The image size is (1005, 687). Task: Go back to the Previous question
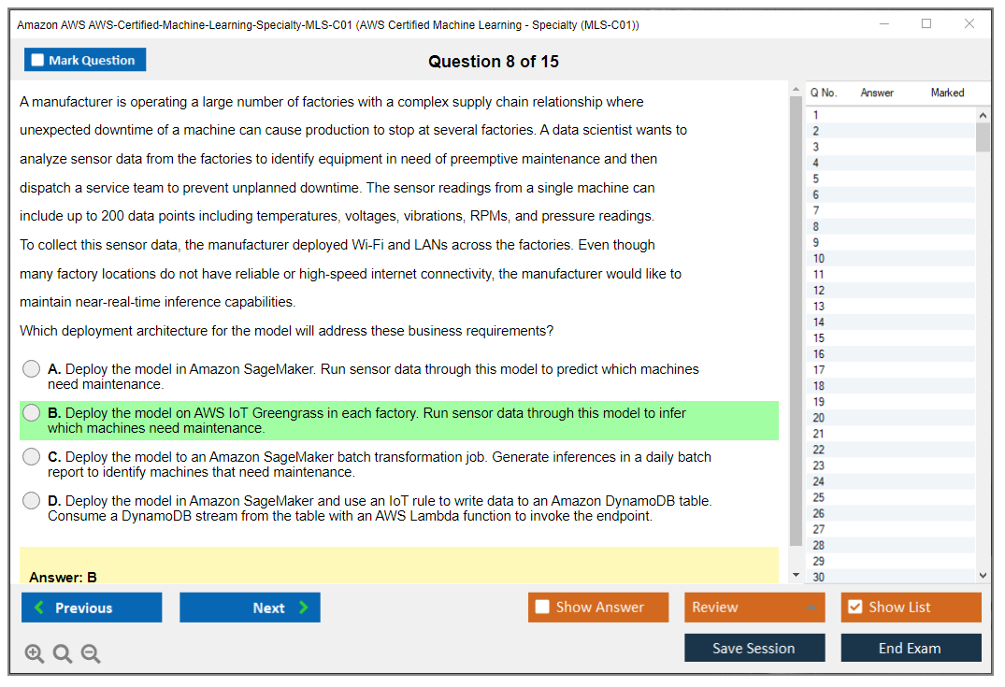(x=92, y=608)
